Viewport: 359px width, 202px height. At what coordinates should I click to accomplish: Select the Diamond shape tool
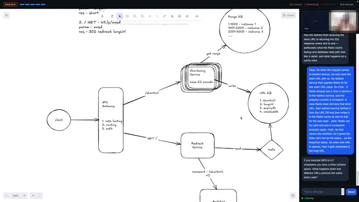point(135,16)
